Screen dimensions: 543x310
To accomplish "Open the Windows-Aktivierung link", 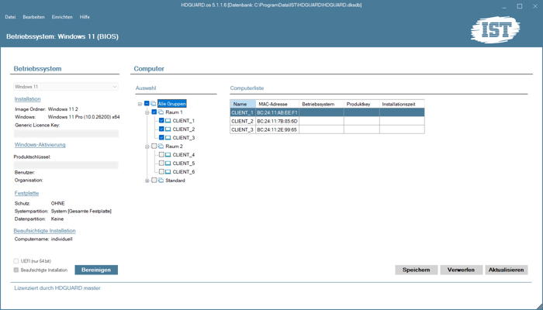I will [40, 145].
